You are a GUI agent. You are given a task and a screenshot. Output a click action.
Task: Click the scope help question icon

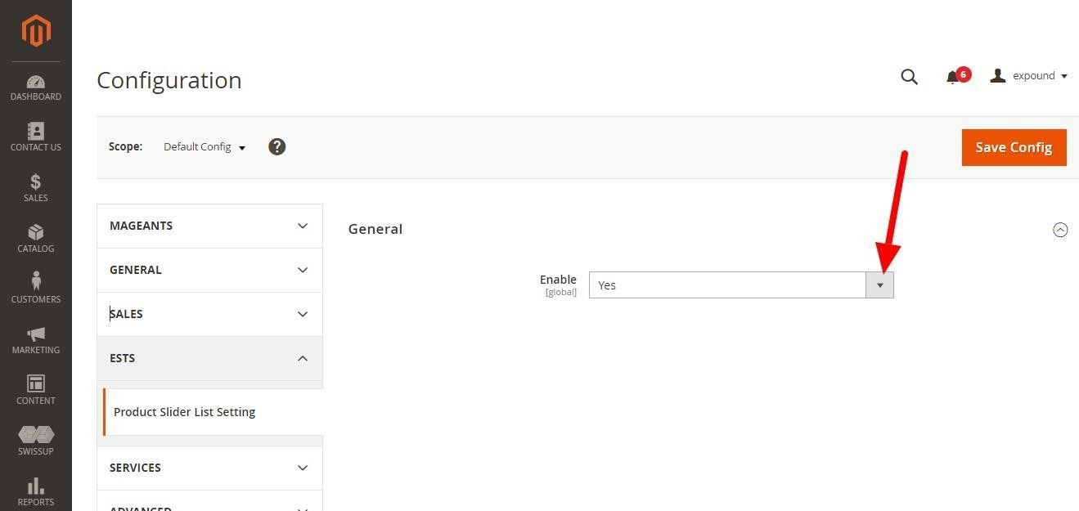277,147
